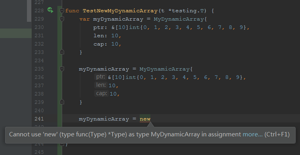Click the myDynamicArray variable on line 241
The image size is (300, 155).
tap(104, 119)
